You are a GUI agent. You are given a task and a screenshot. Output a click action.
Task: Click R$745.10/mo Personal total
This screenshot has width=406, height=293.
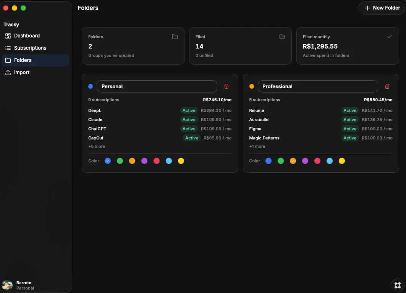pos(217,100)
